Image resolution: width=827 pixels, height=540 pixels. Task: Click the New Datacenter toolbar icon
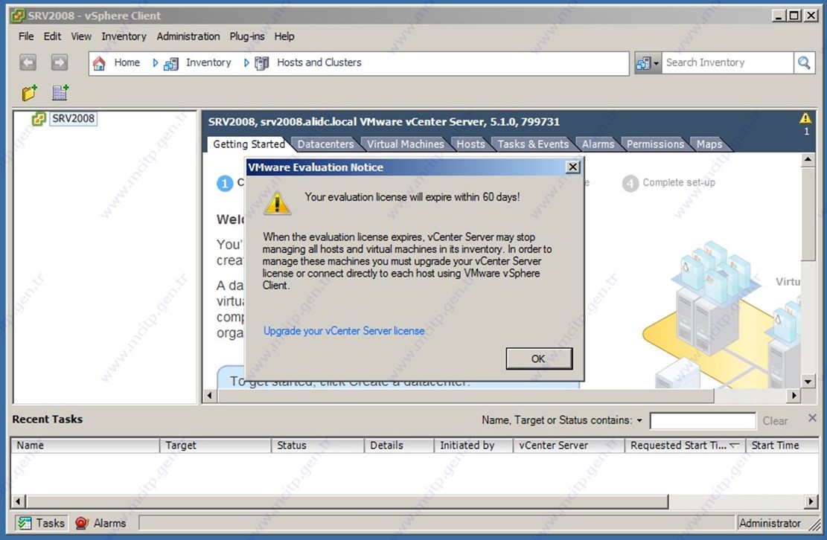[x=60, y=93]
